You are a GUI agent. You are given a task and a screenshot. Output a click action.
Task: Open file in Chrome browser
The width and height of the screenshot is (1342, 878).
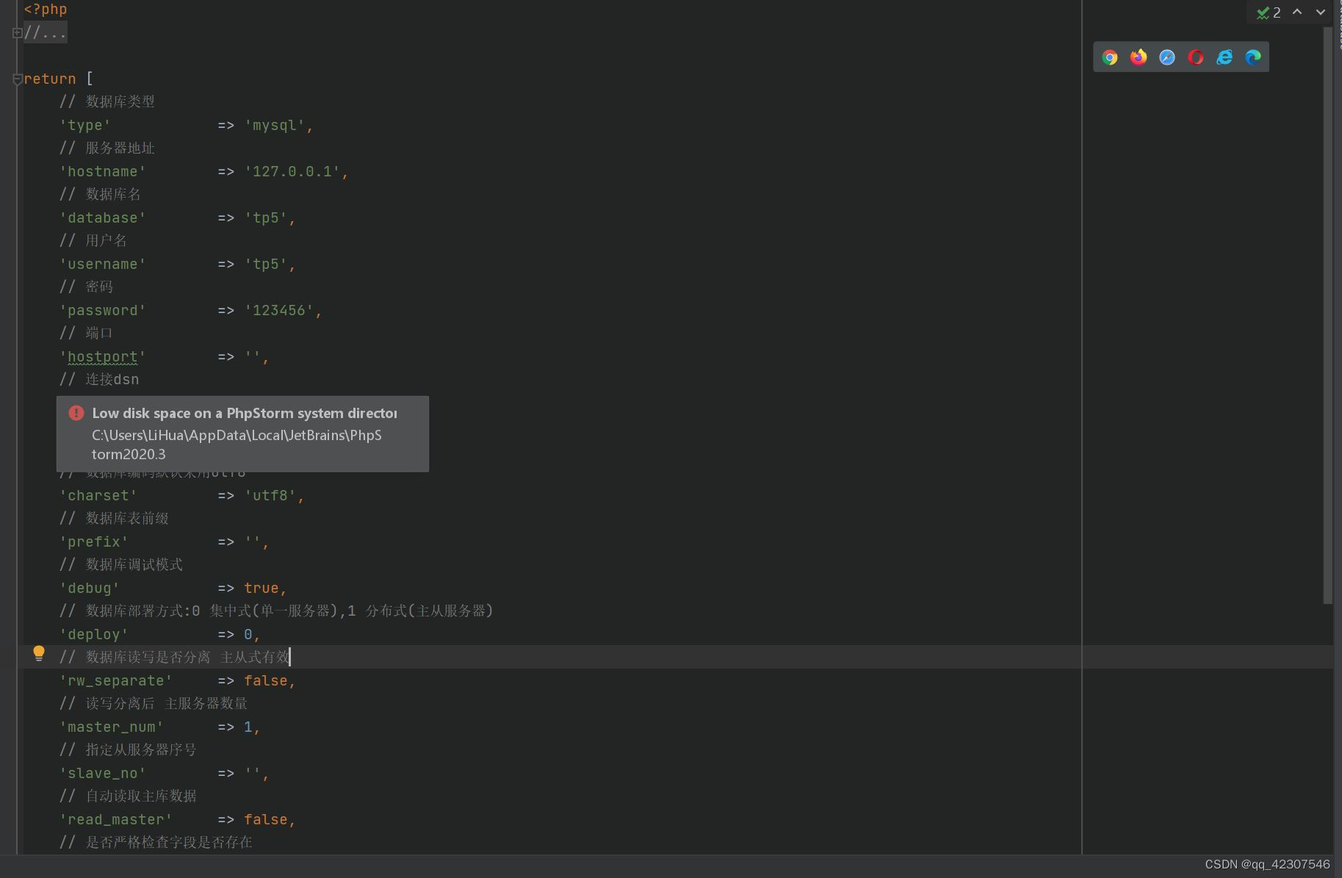[x=1109, y=57]
